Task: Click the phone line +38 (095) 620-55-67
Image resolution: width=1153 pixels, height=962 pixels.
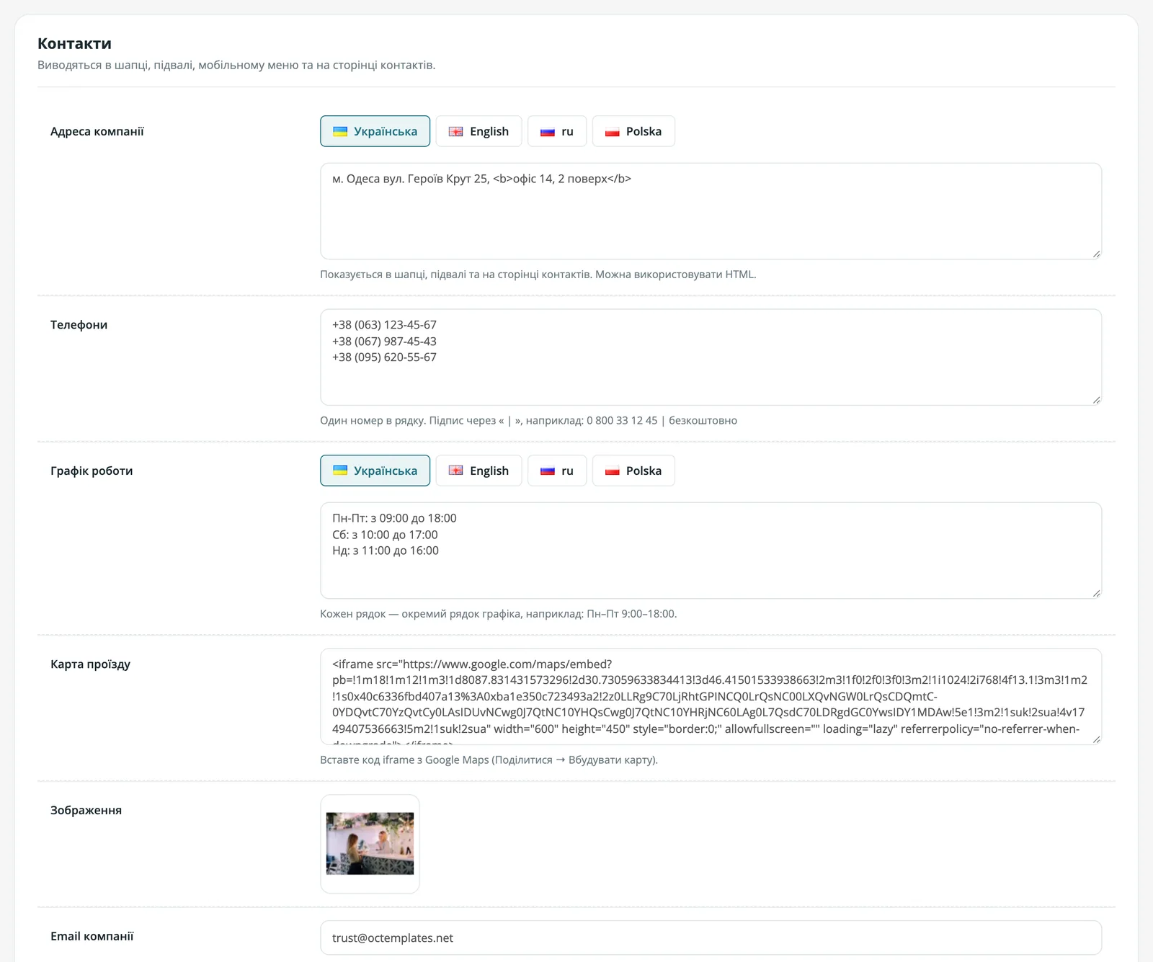Action: (384, 357)
